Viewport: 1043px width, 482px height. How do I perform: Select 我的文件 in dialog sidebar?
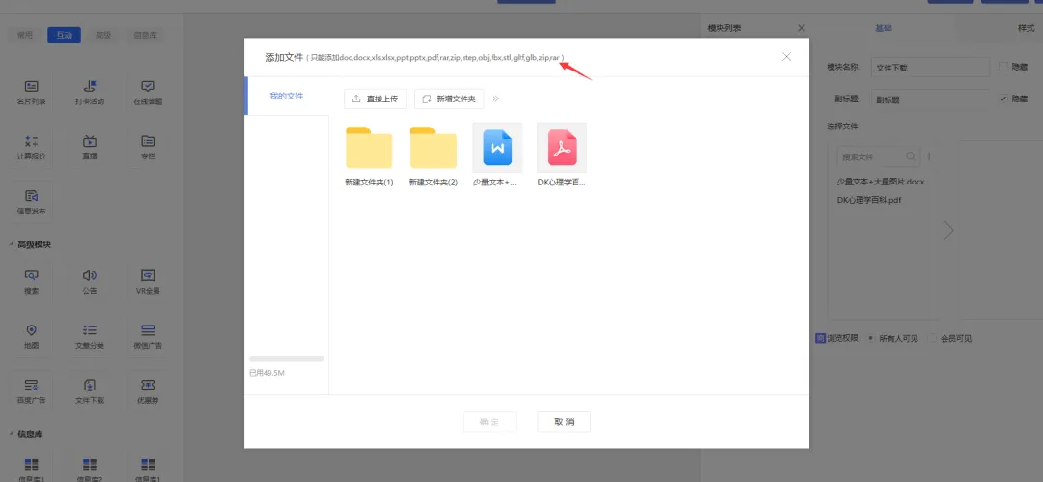click(287, 96)
